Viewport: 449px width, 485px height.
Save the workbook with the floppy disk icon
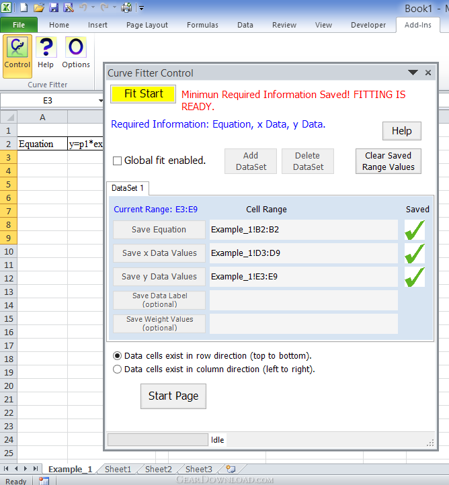(x=54, y=7)
